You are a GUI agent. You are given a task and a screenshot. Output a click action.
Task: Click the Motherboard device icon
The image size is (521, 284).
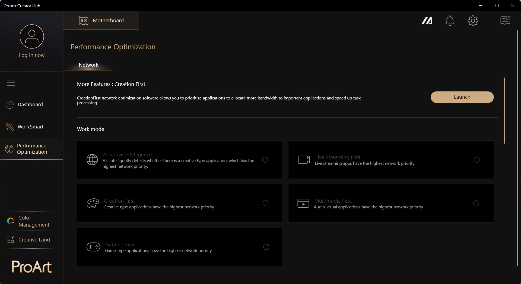pyautogui.click(x=84, y=21)
